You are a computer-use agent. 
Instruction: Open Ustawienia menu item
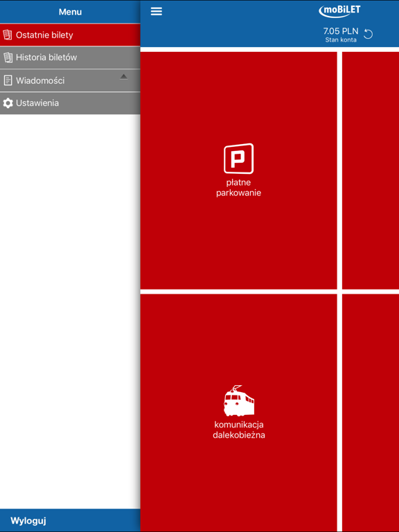70,103
